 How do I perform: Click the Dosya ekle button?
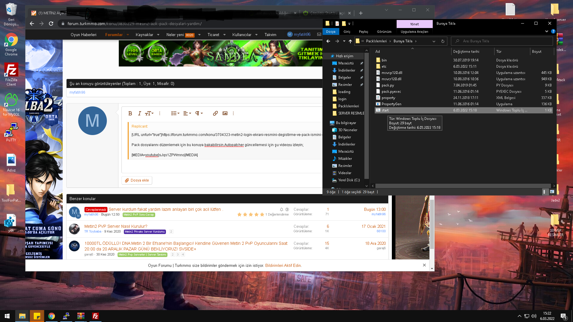click(x=137, y=180)
